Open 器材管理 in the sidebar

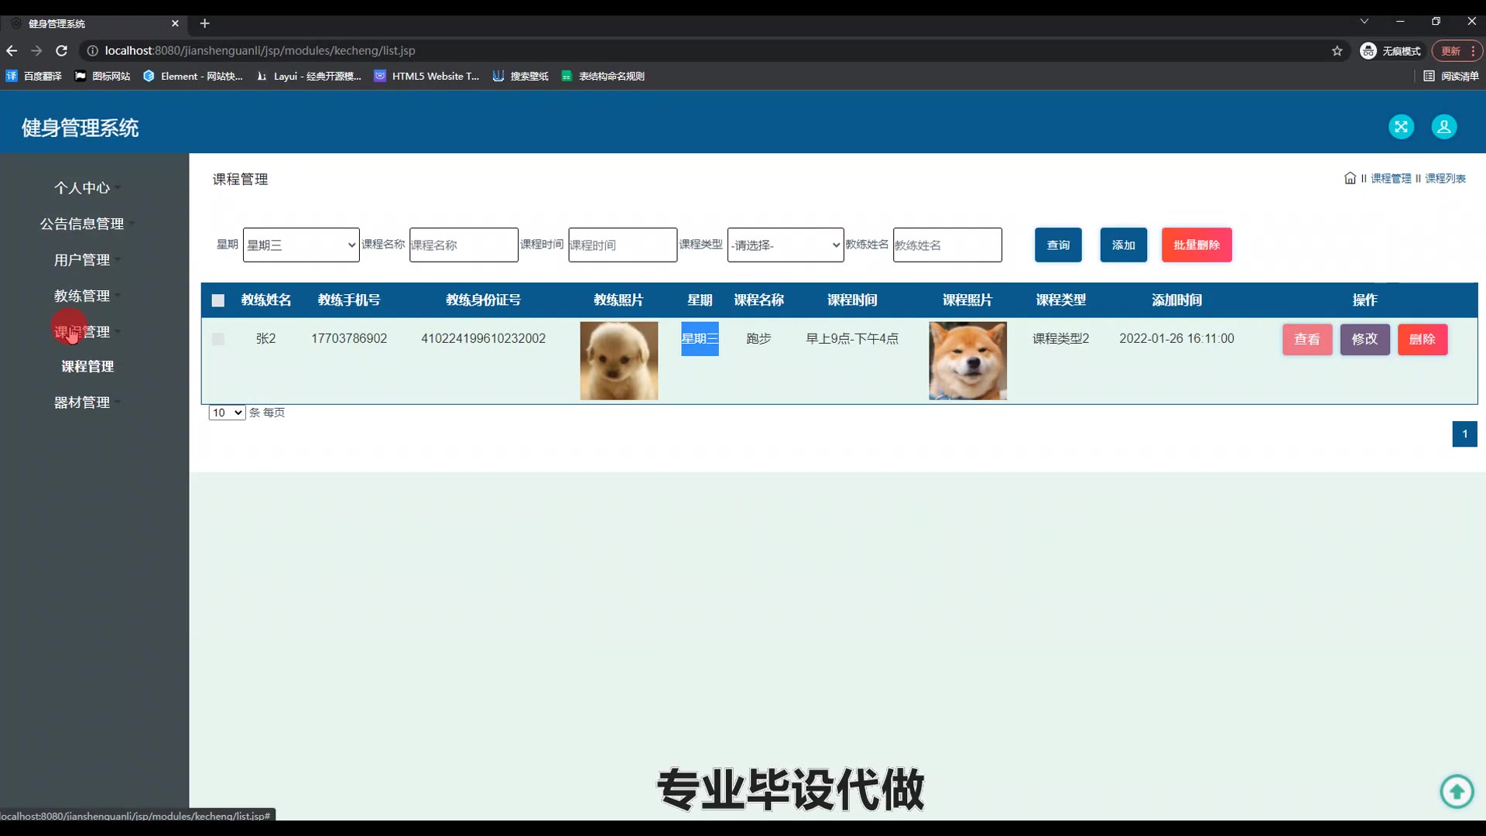pyautogui.click(x=82, y=403)
